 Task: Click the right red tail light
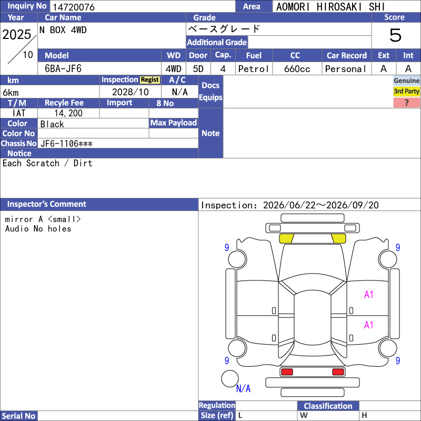click(x=338, y=372)
